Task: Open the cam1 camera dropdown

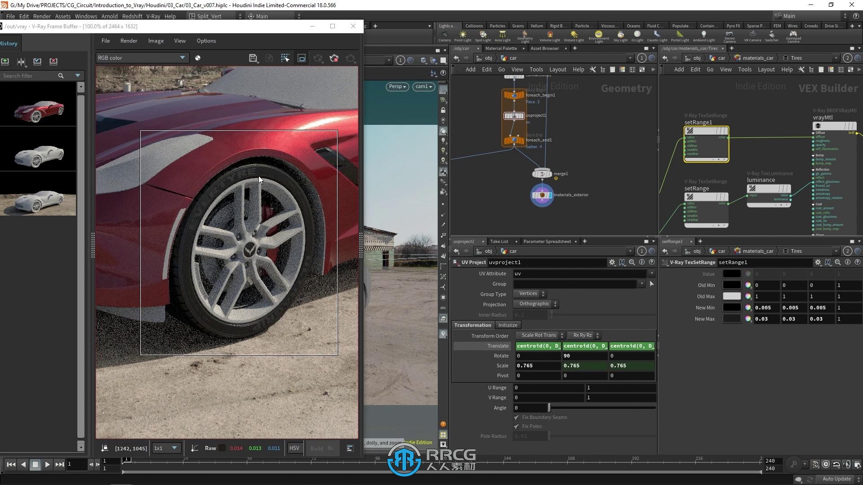Action: (423, 87)
